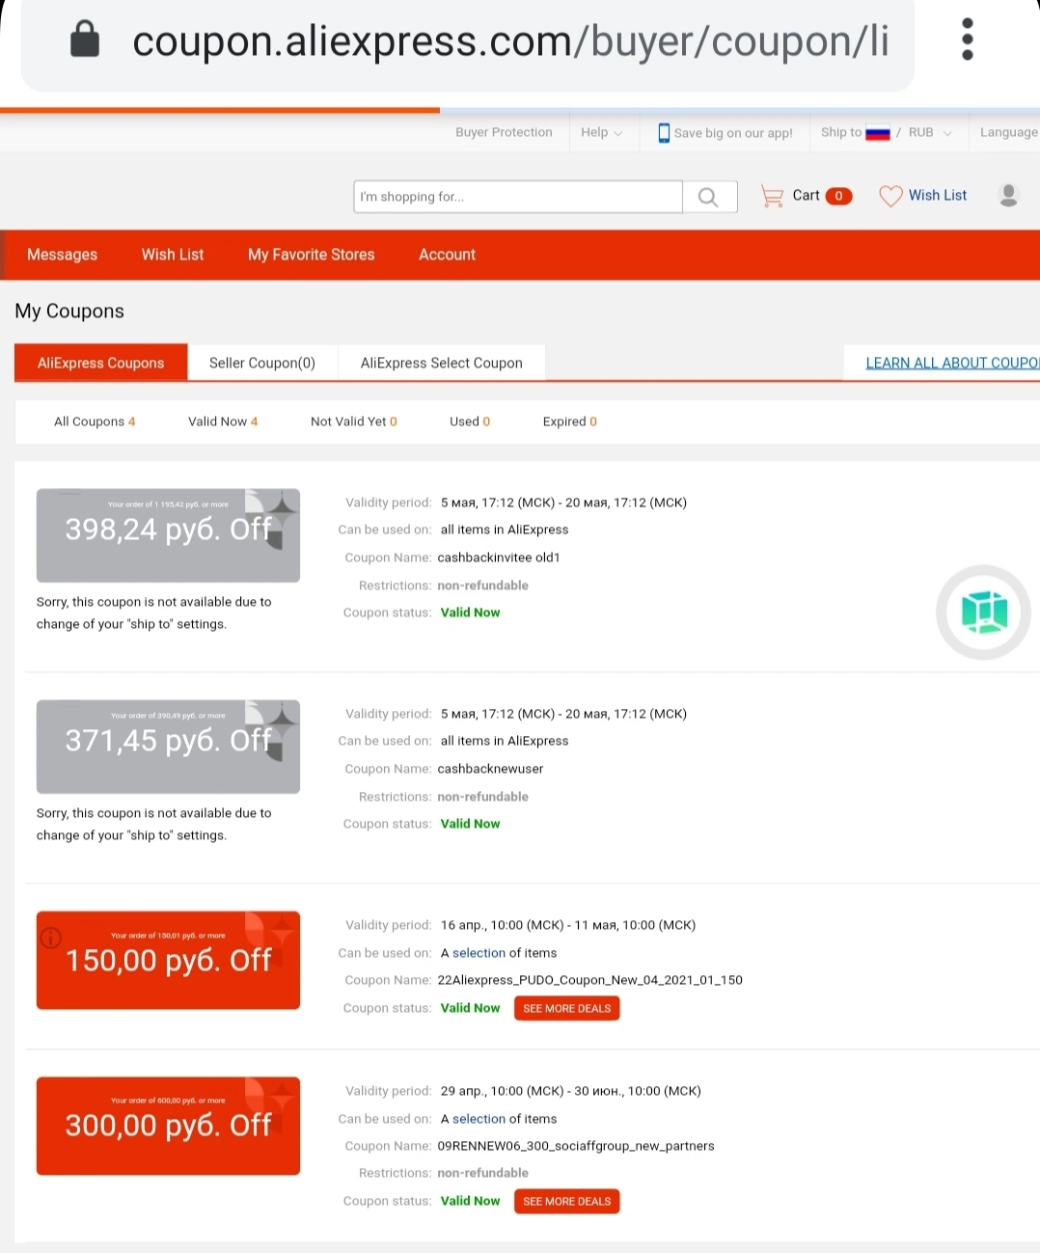Click the selection link under the PUDO coupon
The width and height of the screenshot is (1040, 1253).
(479, 953)
